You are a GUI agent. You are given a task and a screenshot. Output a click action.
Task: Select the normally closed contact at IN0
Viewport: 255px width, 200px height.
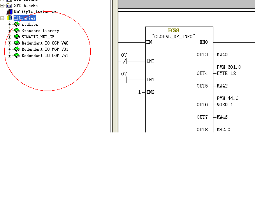coord(124,61)
